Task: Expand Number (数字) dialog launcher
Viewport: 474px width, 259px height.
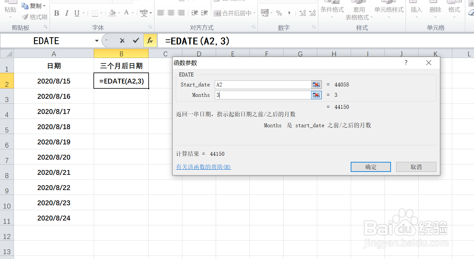Action: tap(314, 27)
